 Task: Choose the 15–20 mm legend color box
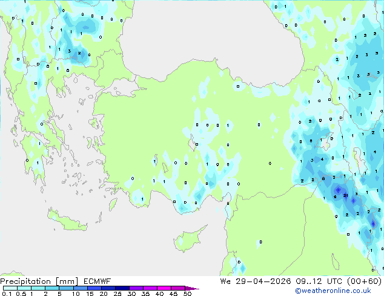coord(94,288)
